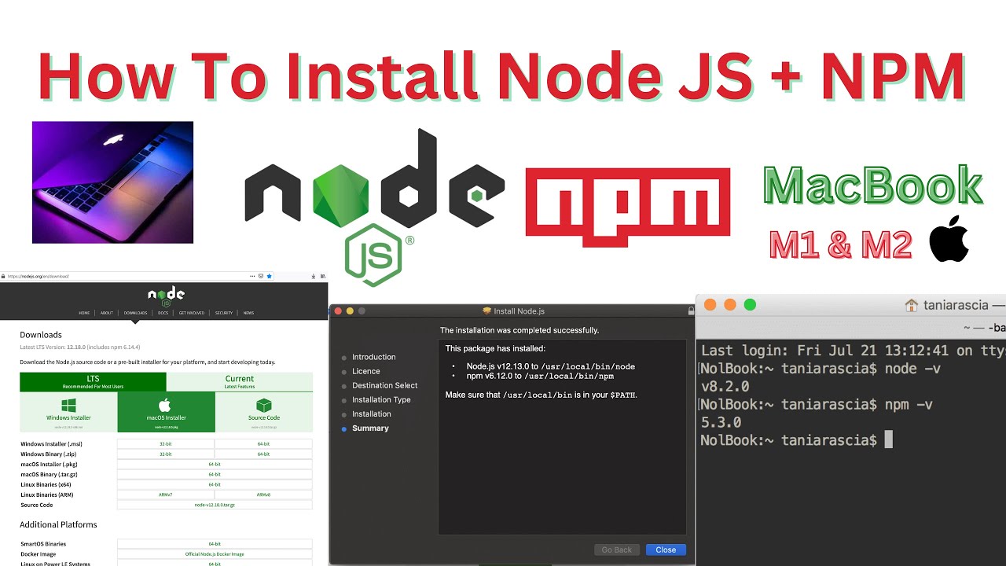
Task: Click the bookmark star in browser address bar
Action: (x=270, y=276)
